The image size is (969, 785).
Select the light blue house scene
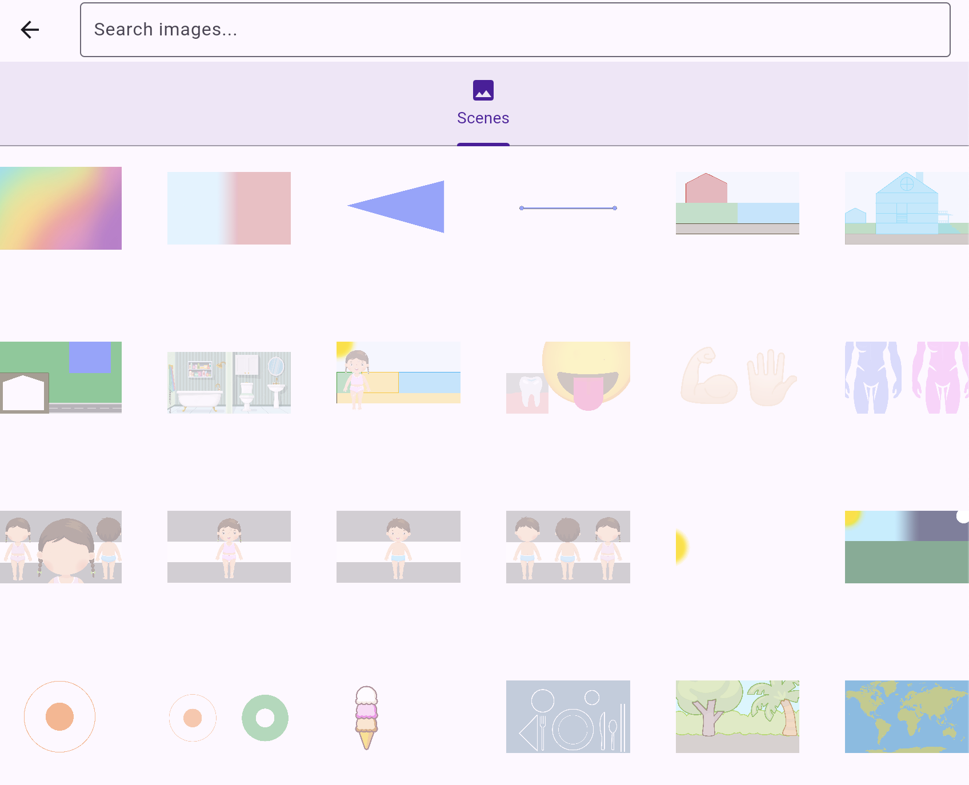[x=907, y=208]
